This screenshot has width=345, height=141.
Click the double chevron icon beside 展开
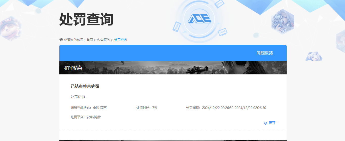[265, 123]
